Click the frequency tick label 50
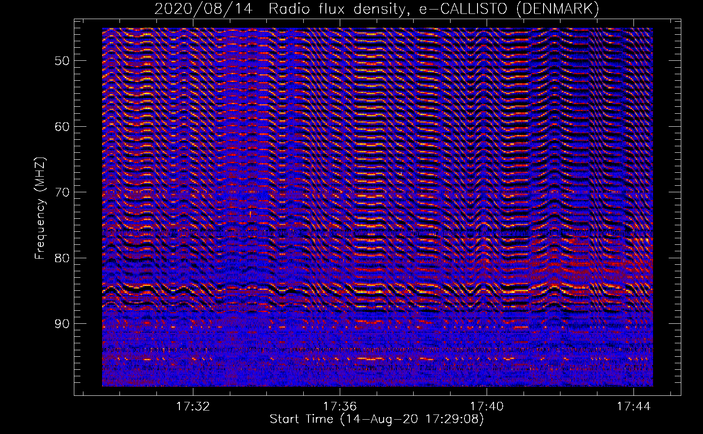 [x=62, y=61]
